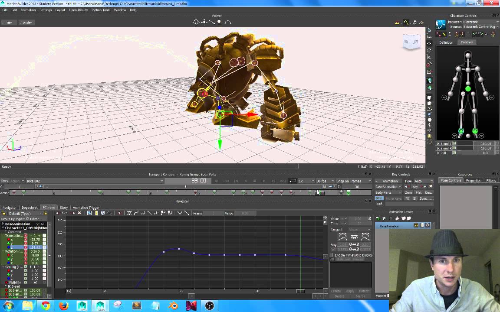The height and width of the screenshot is (312, 500).
Task: Toggle the BaseAnimation layer lock icon
Action: (x=416, y=225)
